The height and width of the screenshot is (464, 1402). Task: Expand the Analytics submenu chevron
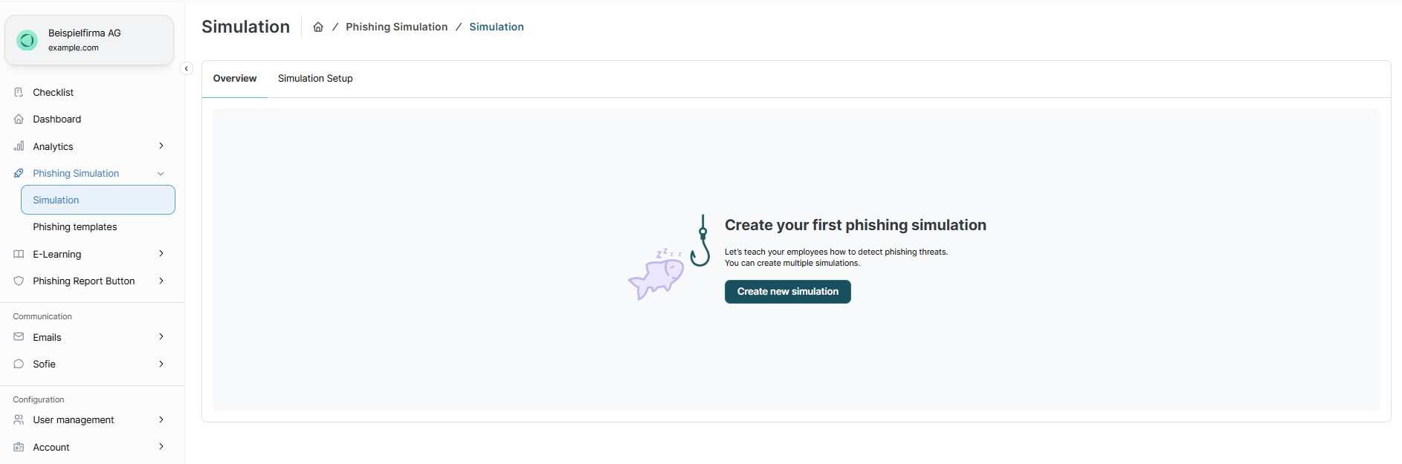coord(161,146)
